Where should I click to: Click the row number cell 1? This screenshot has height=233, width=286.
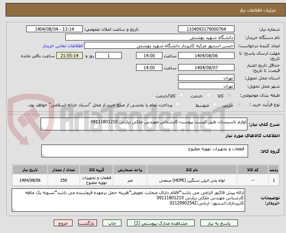pos(274,180)
